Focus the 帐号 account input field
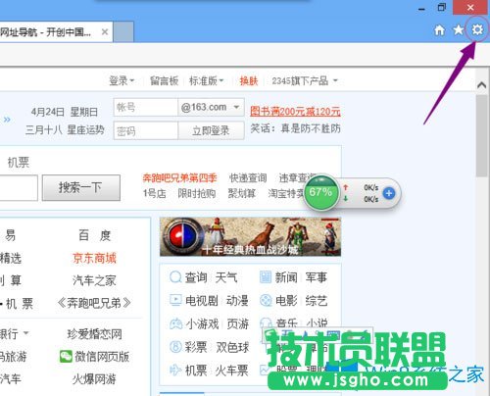 click(146, 107)
